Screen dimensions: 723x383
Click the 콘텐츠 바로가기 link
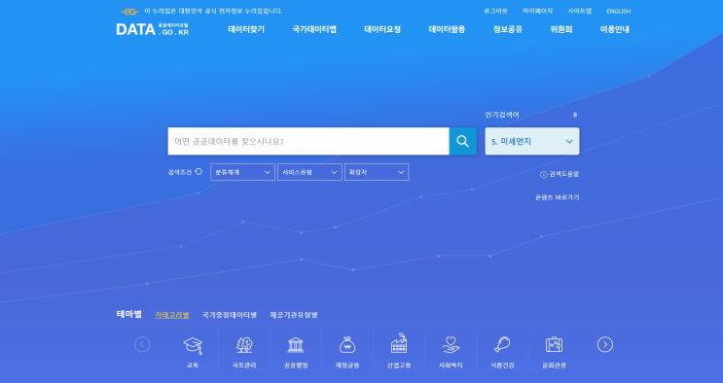coord(557,197)
